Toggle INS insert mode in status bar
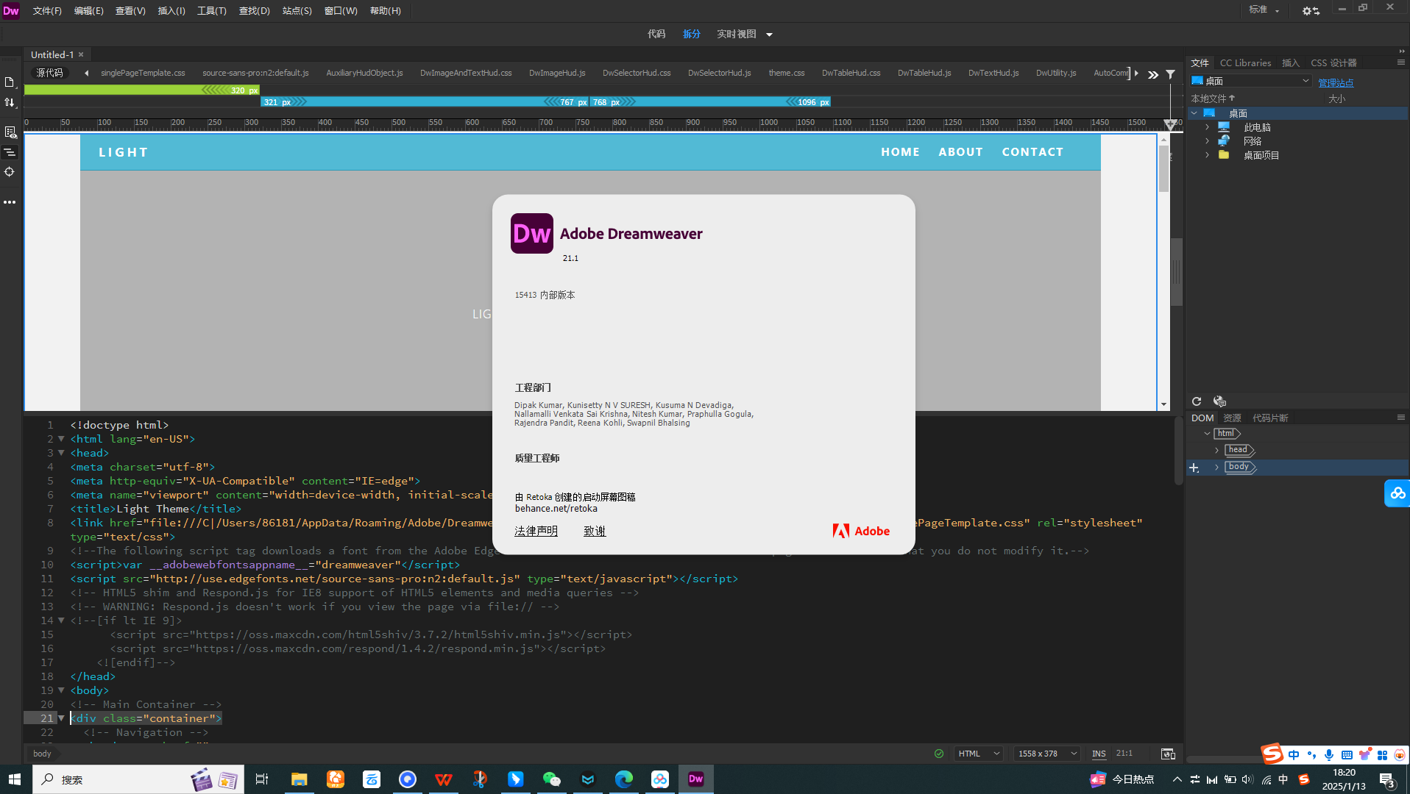The width and height of the screenshot is (1410, 794). (1099, 754)
